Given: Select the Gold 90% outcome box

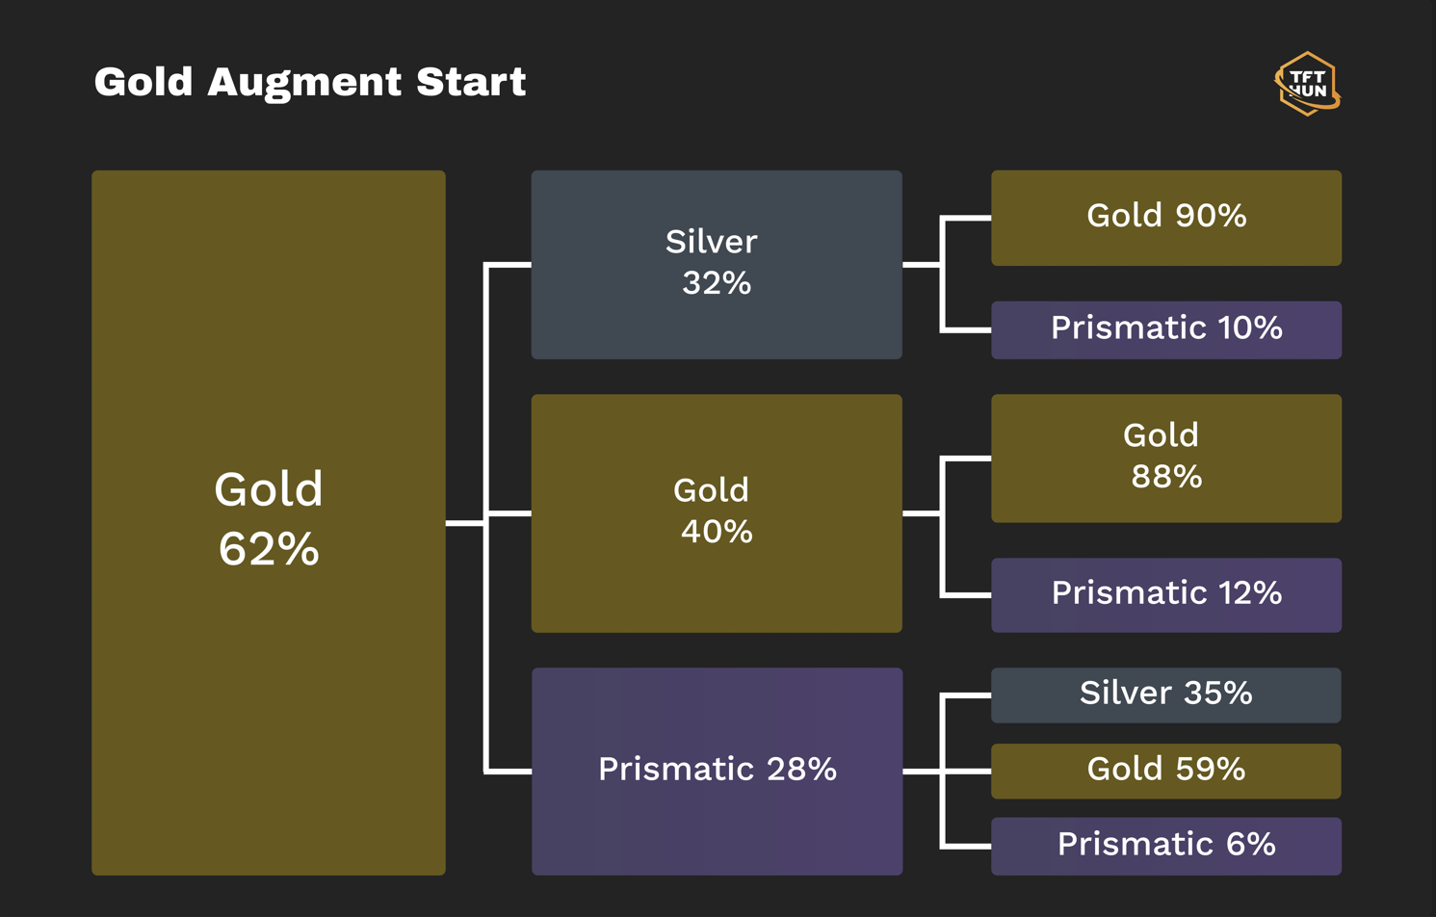Looking at the screenshot, I should click(x=1166, y=218).
